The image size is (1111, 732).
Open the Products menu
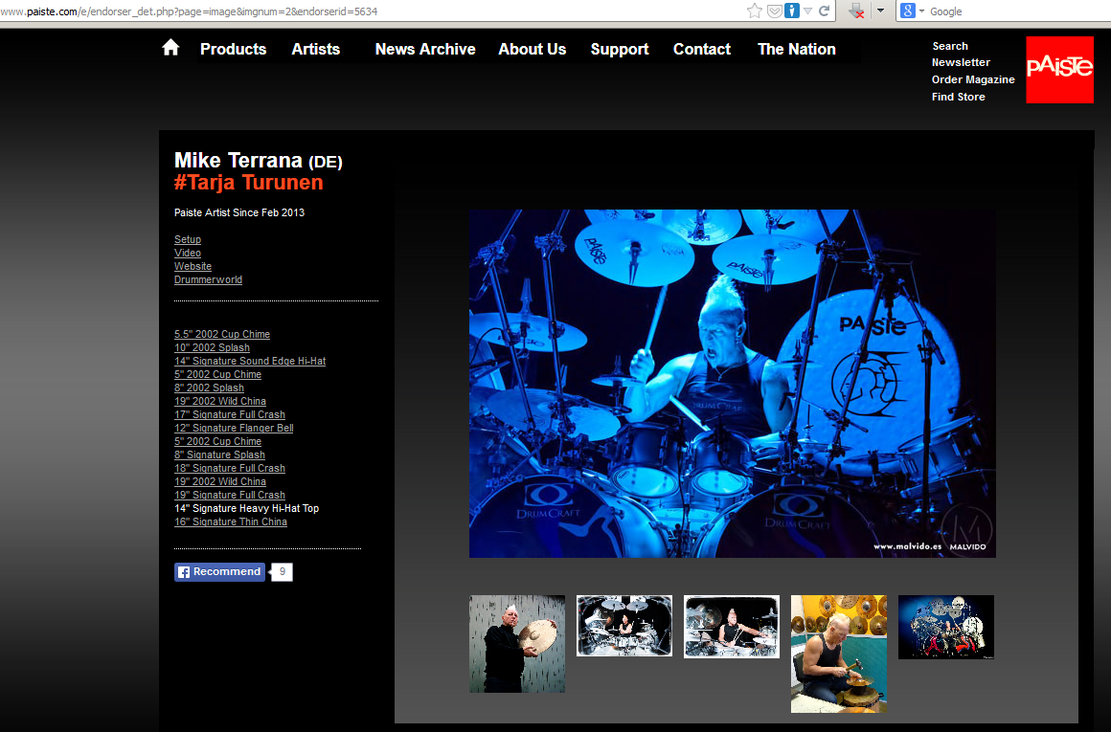click(x=233, y=49)
